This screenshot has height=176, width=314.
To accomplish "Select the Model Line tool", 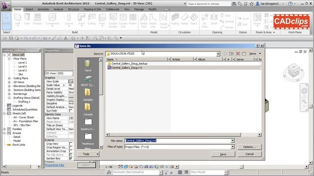I will pos(153,21).
